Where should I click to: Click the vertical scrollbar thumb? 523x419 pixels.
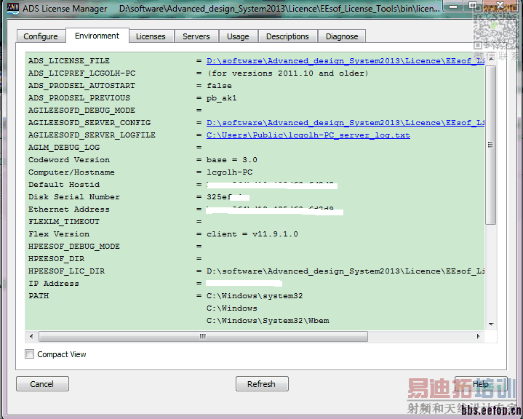[491, 145]
